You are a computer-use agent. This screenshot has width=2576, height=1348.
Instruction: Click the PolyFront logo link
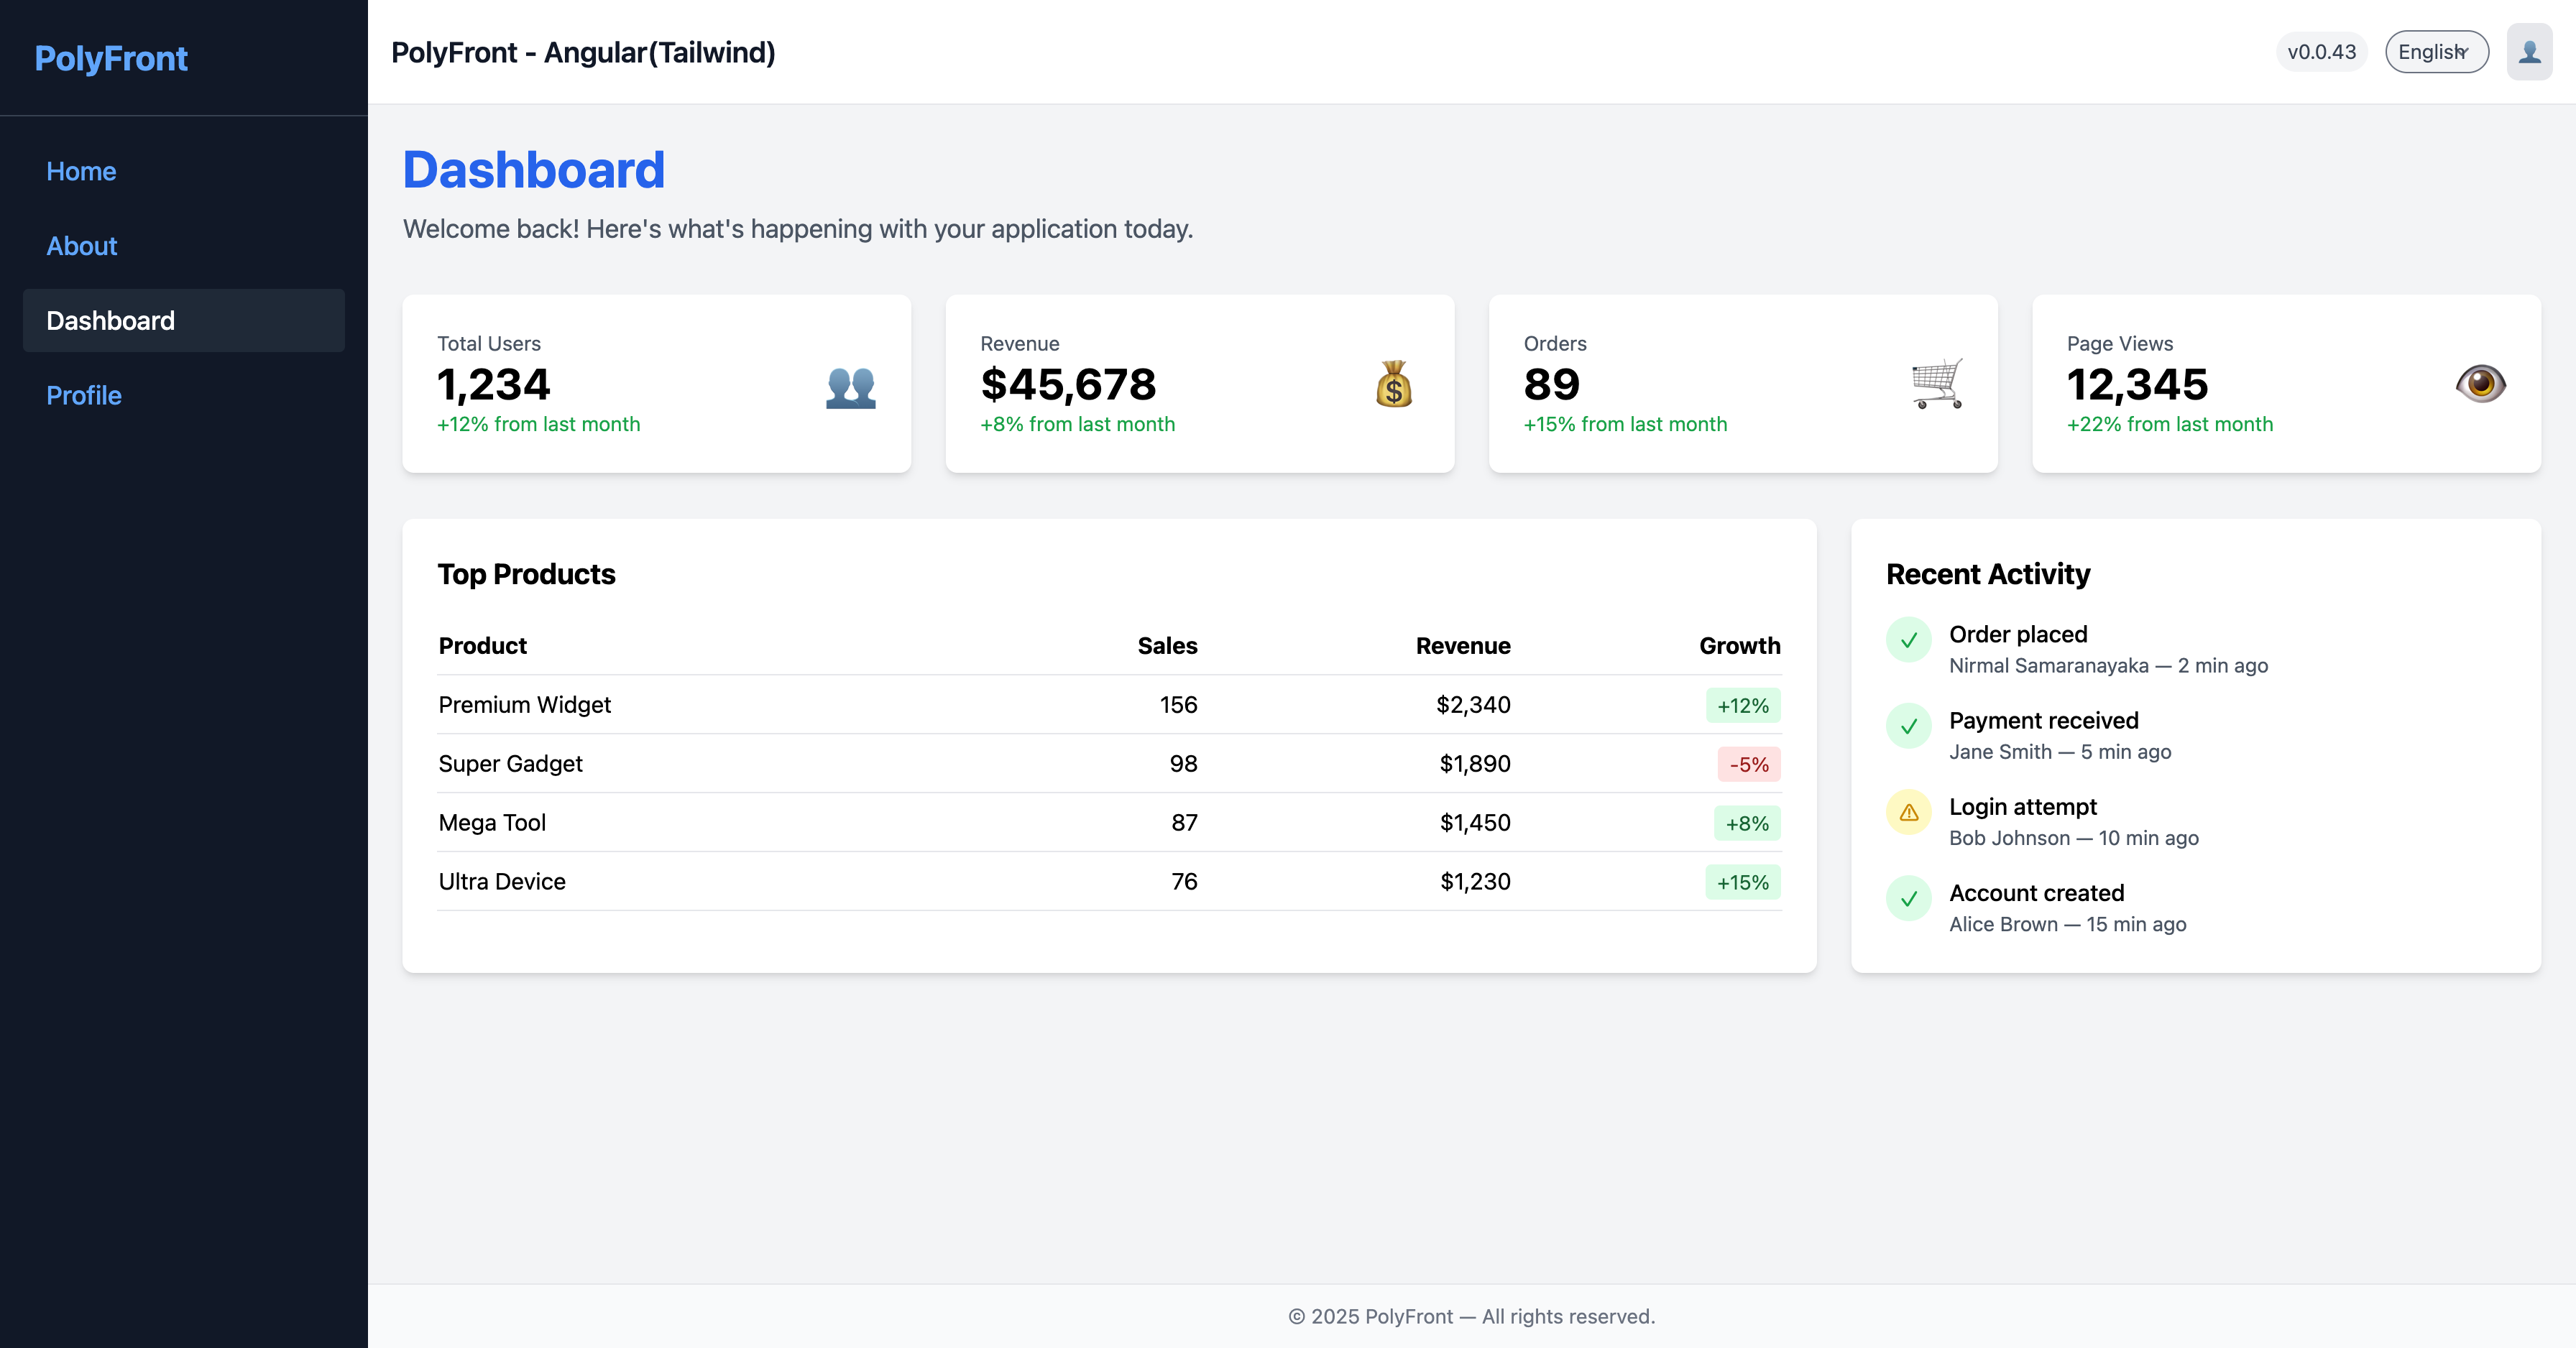click(111, 58)
